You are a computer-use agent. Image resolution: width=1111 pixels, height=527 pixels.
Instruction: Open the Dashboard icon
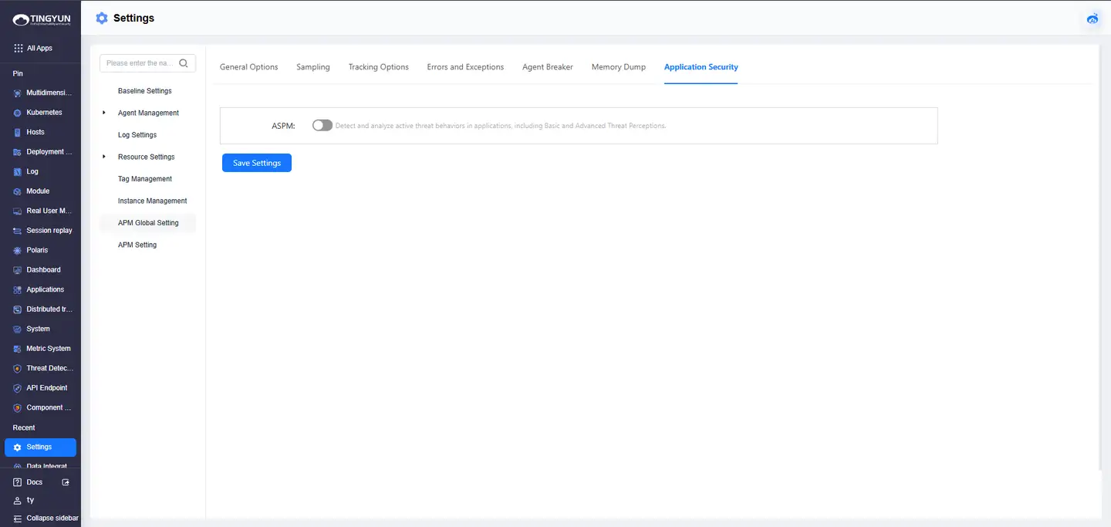coord(17,270)
